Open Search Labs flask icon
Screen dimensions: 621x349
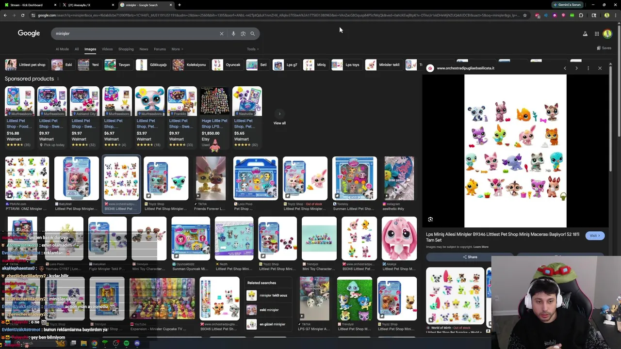[585, 33]
